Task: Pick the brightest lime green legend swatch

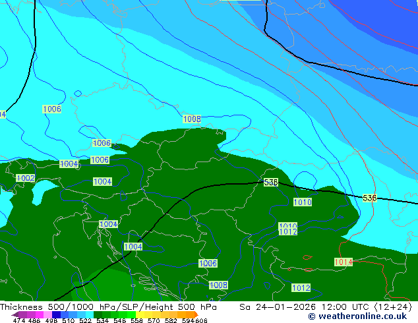Action: (131, 314)
